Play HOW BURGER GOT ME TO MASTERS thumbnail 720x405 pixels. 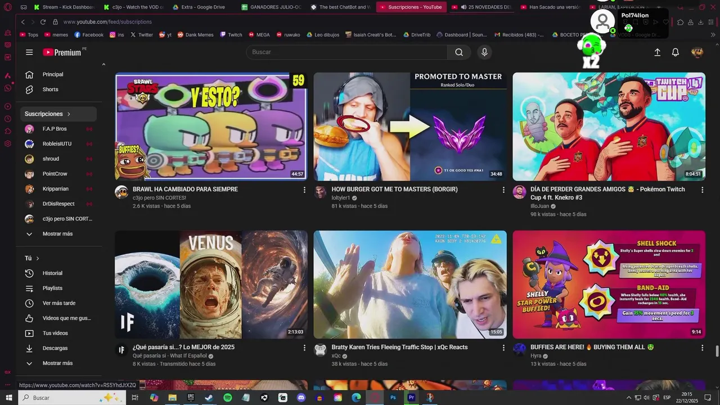pyautogui.click(x=410, y=127)
